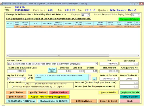Click the Section Code column header
The height and width of the screenshot is (108, 144).
[25, 23]
